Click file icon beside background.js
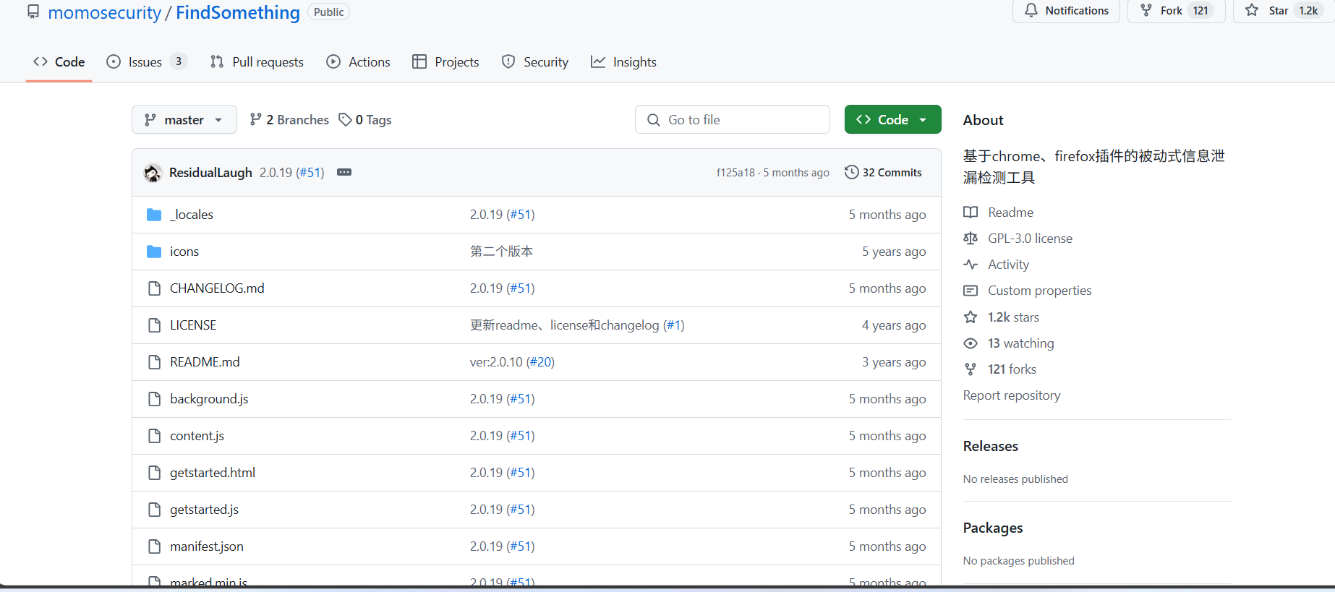1335x592 pixels. point(154,399)
